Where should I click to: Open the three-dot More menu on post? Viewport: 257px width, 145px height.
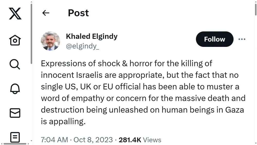click(242, 39)
